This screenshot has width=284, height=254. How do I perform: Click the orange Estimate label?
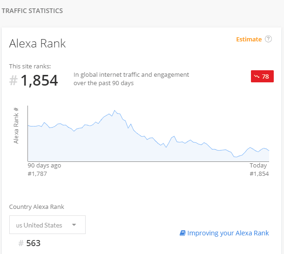pyautogui.click(x=249, y=39)
